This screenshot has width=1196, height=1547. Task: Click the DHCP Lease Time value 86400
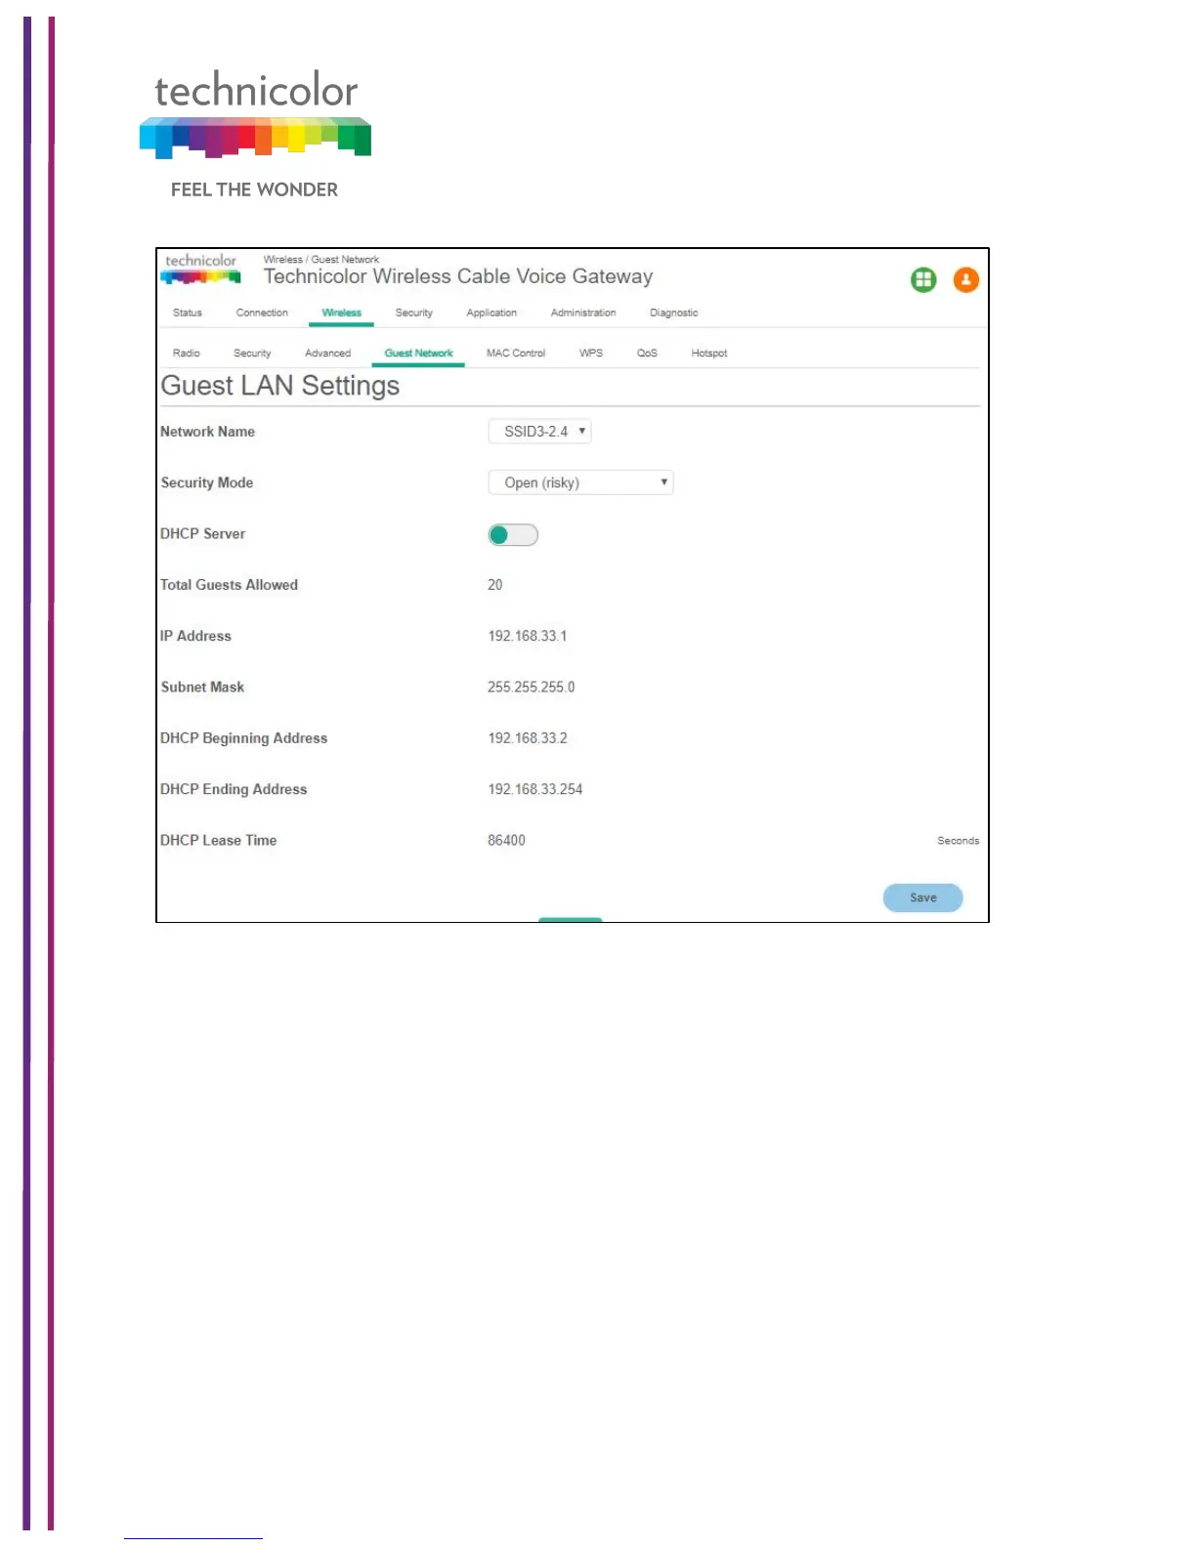tap(506, 840)
